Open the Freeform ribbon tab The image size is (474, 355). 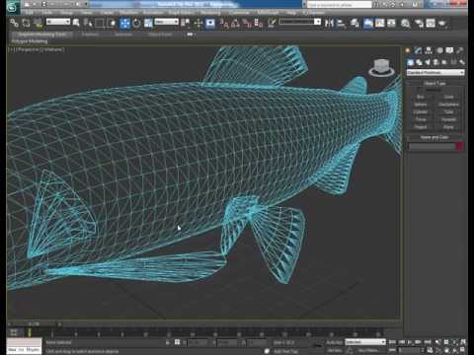pos(90,35)
